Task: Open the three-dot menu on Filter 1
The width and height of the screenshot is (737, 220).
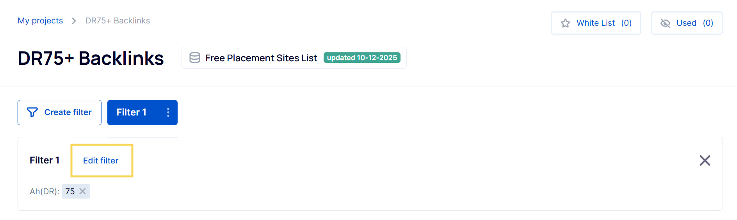Action: coord(168,112)
